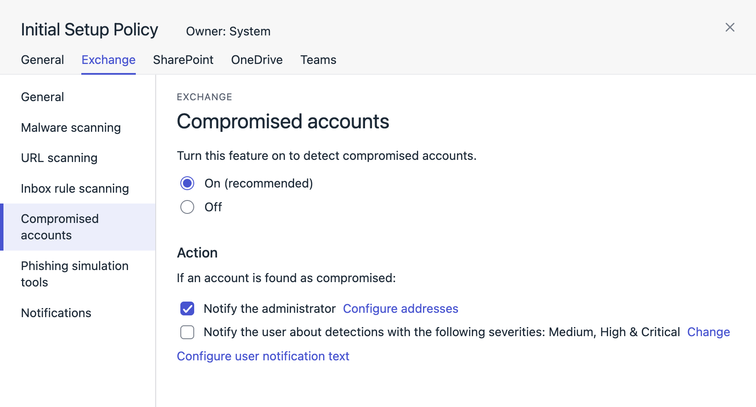Click Change to edit notification severities
Viewport: 756px width, 407px height.
[x=708, y=332]
